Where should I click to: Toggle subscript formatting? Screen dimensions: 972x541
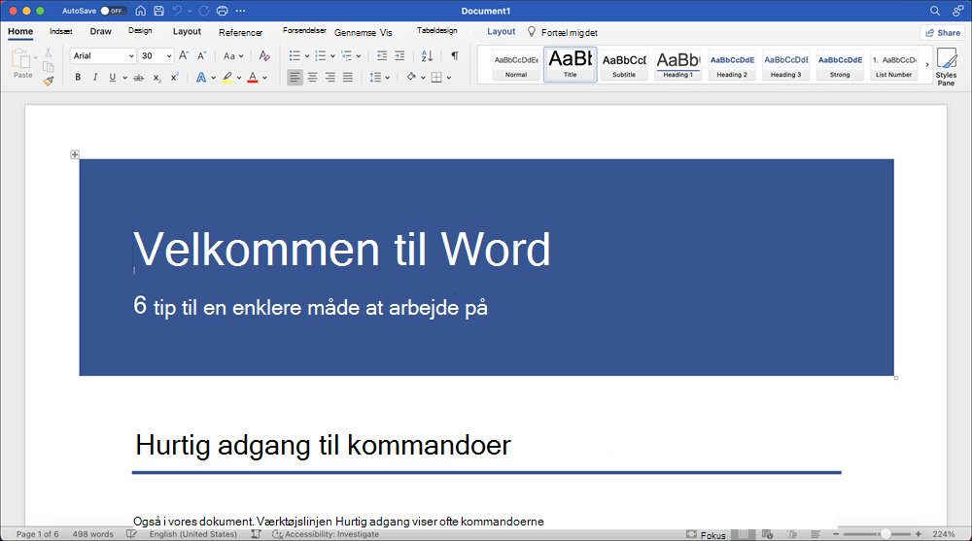pos(156,78)
